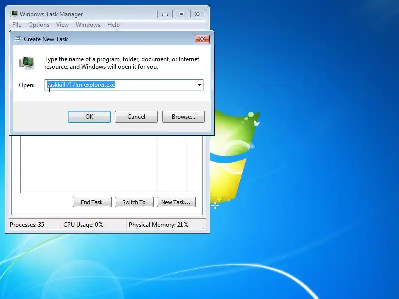Open the File menu in Task Manager
The height and width of the screenshot is (299, 399).
[17, 25]
